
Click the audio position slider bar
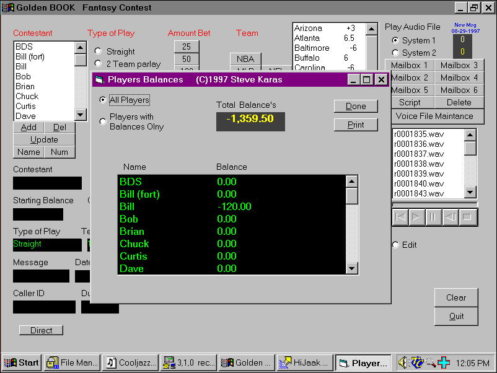click(x=434, y=204)
